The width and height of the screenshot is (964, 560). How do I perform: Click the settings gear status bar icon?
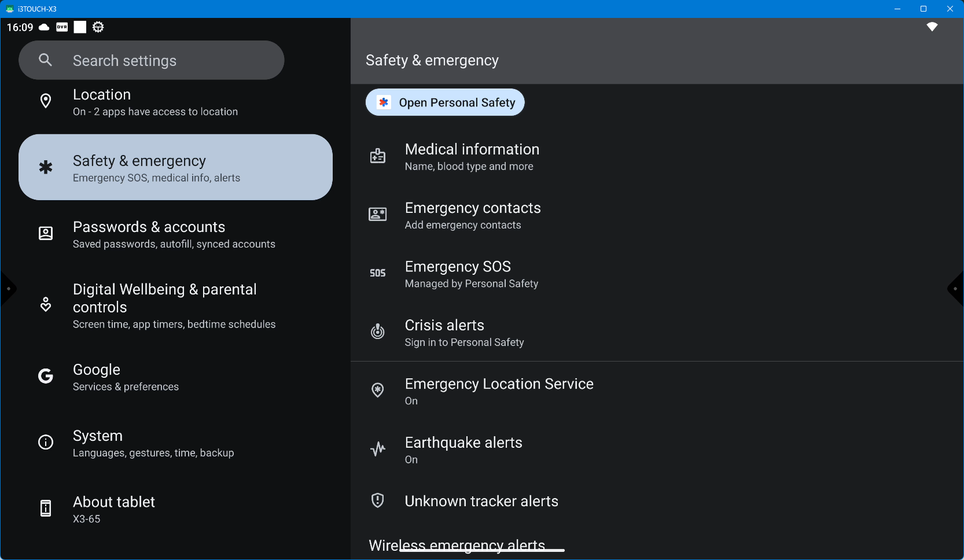coord(98,27)
